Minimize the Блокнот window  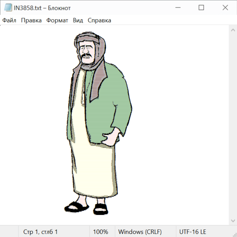178,8
